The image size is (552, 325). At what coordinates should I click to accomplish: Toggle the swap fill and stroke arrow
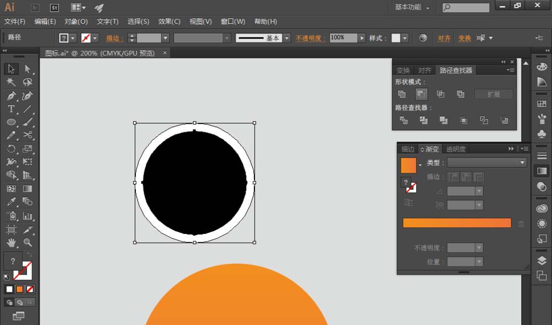point(30,254)
